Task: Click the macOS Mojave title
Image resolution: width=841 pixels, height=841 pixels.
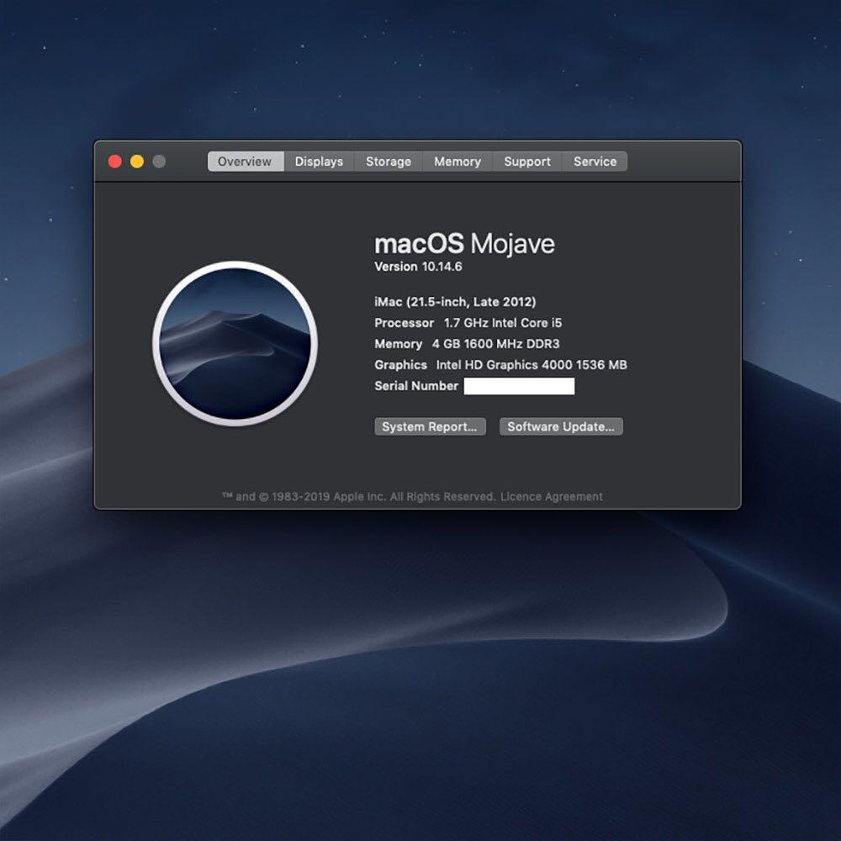Action: [464, 244]
